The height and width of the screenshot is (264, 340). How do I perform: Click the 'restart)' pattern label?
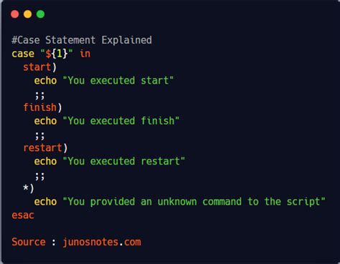point(45,148)
